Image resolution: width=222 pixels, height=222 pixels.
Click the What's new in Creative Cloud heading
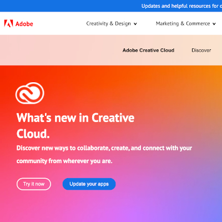tap(75, 125)
